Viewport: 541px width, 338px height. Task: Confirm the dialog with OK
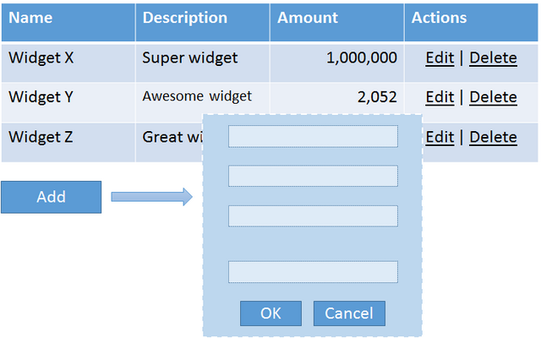(270, 313)
